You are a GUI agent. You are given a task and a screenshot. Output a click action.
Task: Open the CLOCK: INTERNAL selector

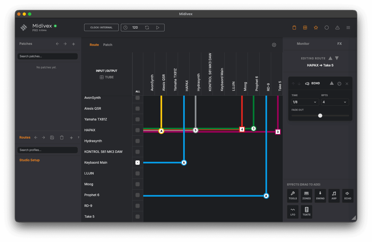coord(101,27)
